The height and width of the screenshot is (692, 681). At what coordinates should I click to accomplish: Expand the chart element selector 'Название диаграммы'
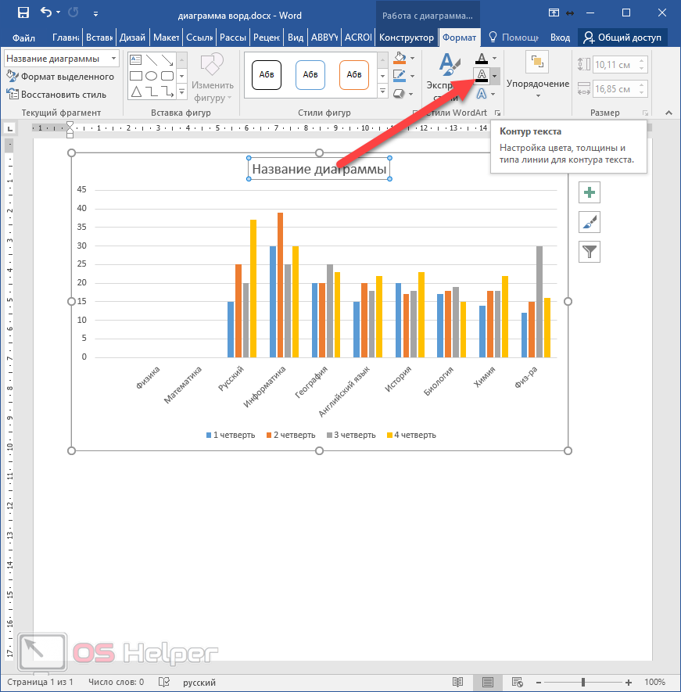point(114,59)
